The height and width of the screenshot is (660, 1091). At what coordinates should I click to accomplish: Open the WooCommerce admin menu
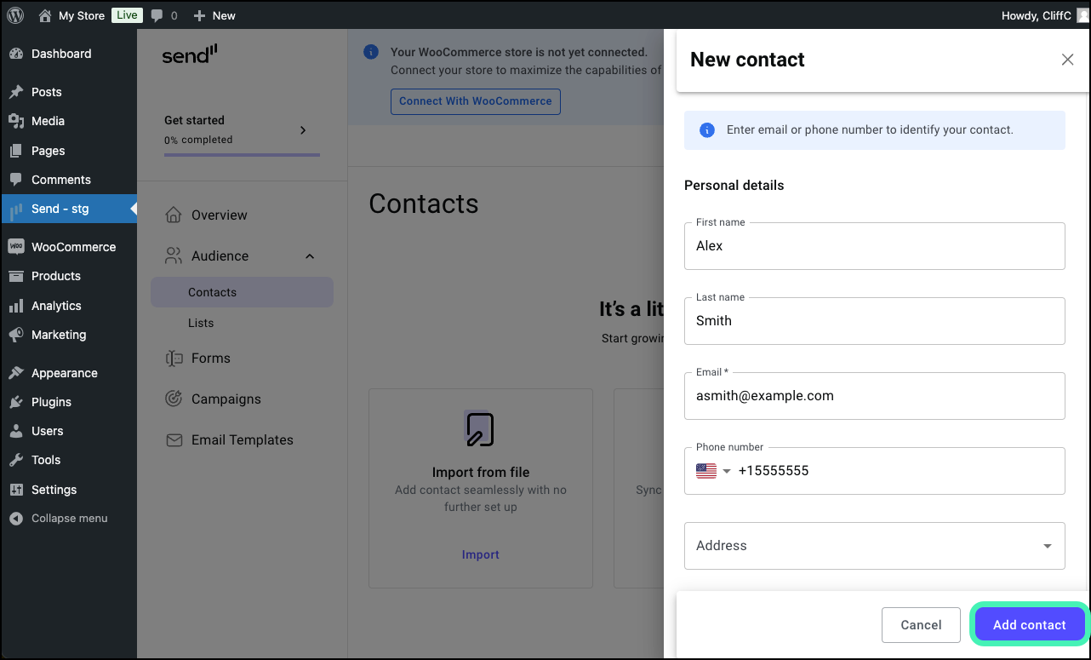coord(68,247)
